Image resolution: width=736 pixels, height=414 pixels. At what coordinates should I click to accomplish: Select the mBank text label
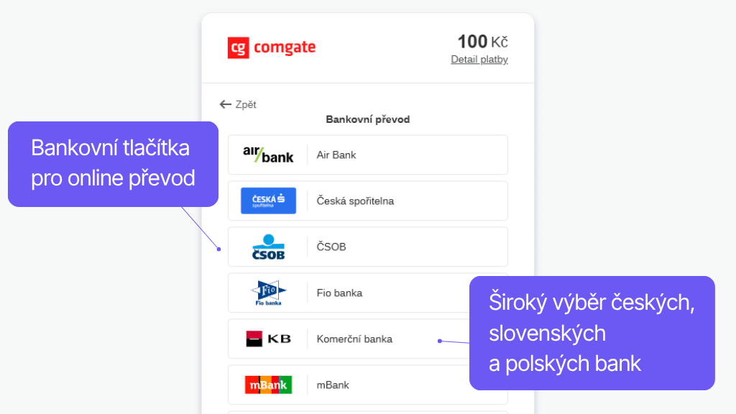pyautogui.click(x=333, y=385)
